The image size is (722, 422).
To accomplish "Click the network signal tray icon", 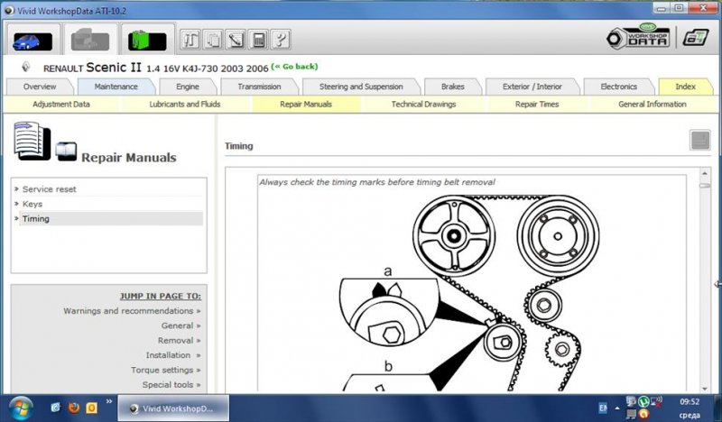I will tap(656, 401).
